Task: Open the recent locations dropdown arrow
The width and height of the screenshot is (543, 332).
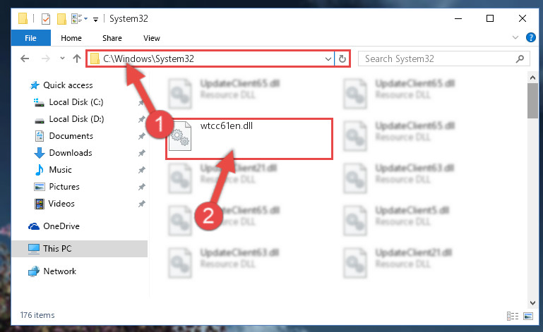Action: tap(62, 59)
